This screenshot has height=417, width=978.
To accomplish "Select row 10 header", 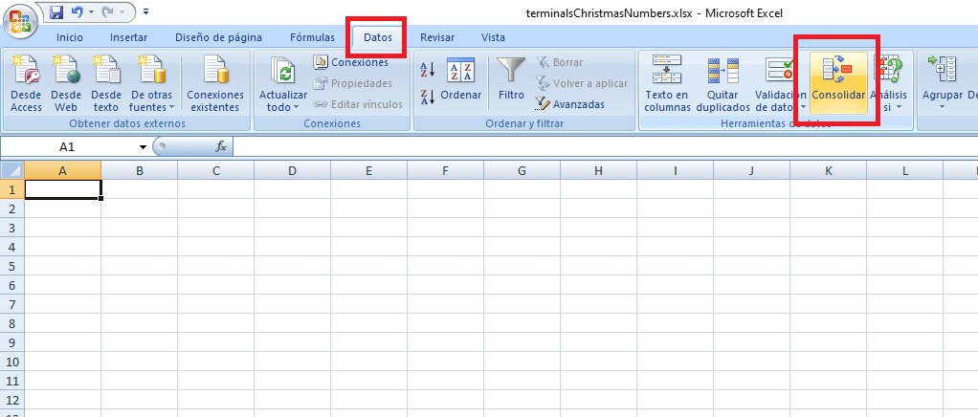I will coord(12,362).
